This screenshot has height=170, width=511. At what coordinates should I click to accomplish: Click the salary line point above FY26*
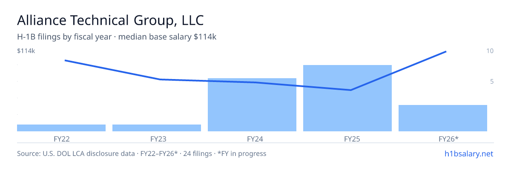pos(445,52)
